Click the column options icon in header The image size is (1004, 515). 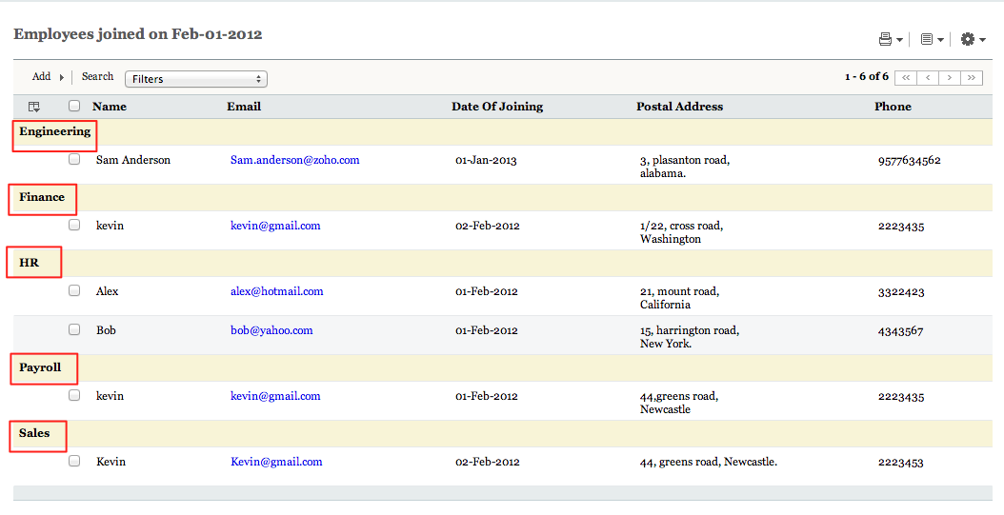click(34, 107)
